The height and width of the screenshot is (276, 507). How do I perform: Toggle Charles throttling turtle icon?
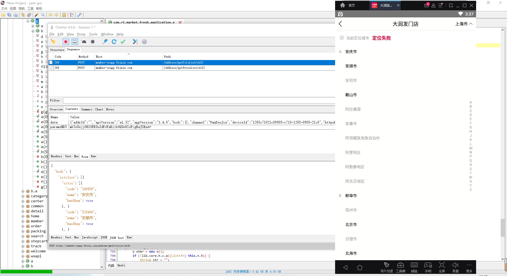[x=84, y=42]
